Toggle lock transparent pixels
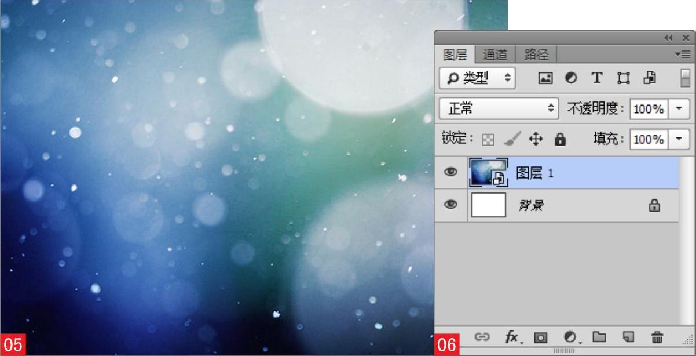 point(489,140)
